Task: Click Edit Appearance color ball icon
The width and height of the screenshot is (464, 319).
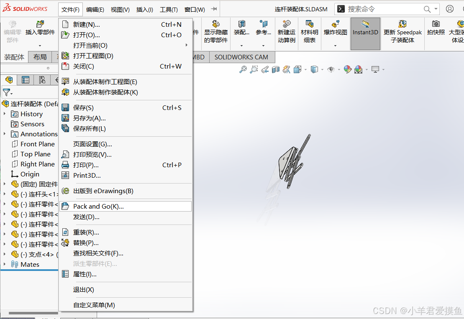Action: 348,69
